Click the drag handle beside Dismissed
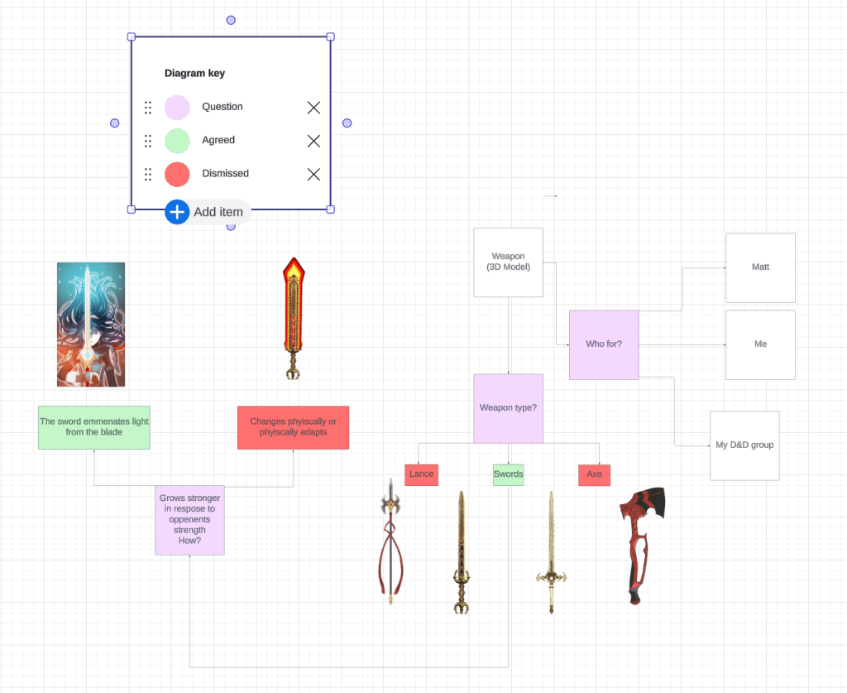 pyautogui.click(x=147, y=174)
